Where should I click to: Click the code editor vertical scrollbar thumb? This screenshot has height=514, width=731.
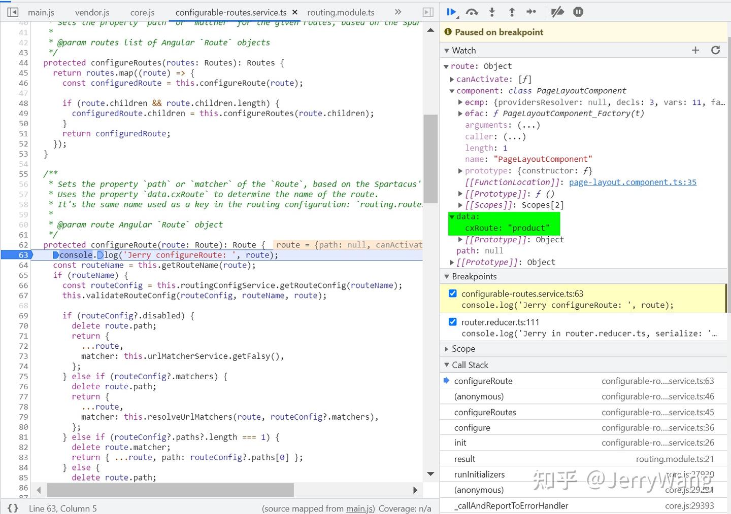(x=430, y=159)
